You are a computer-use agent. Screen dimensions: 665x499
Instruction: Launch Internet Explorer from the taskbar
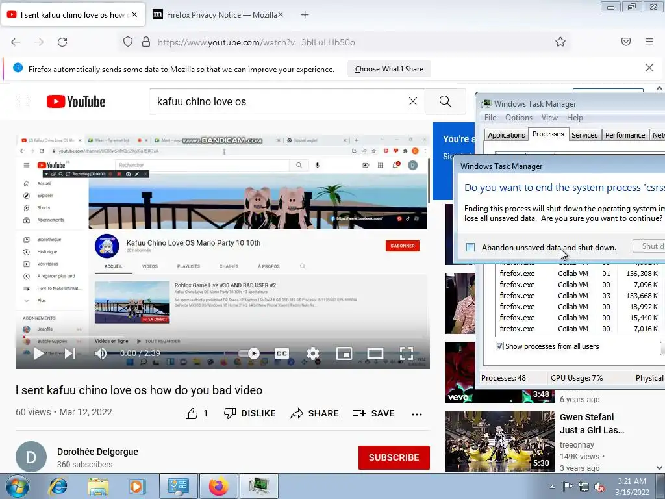pyautogui.click(x=58, y=486)
